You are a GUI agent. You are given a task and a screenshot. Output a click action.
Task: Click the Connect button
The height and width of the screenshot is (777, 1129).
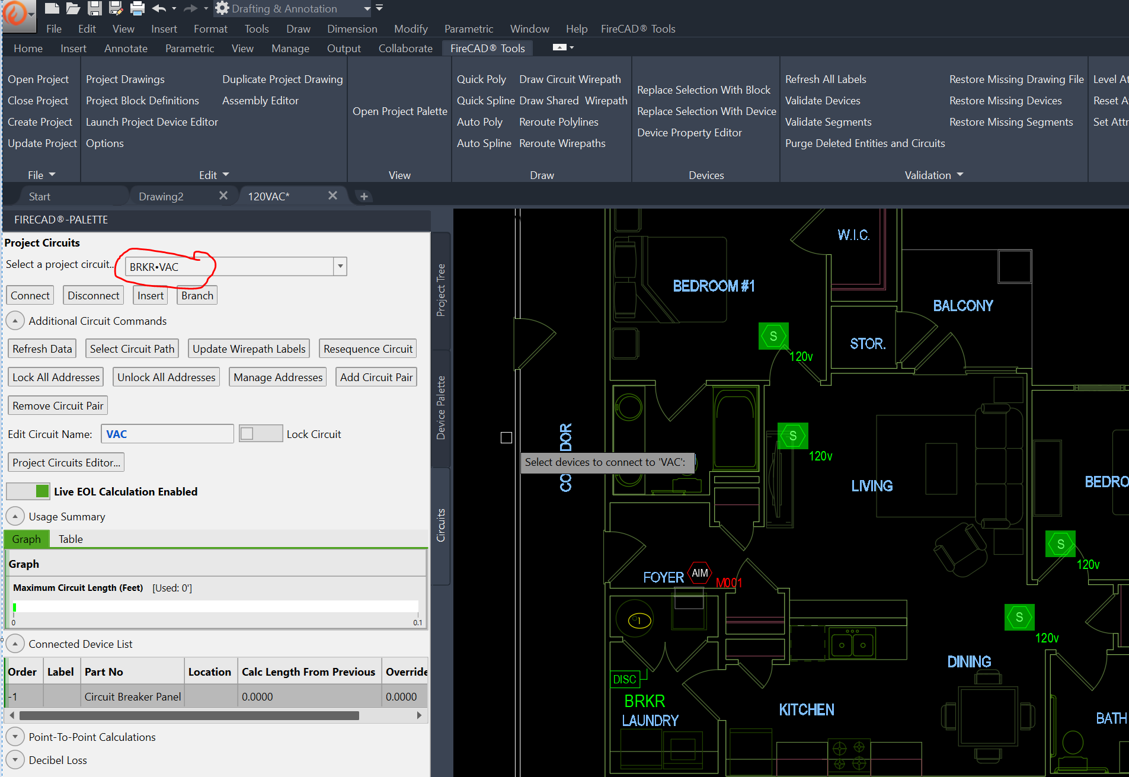tap(30, 295)
